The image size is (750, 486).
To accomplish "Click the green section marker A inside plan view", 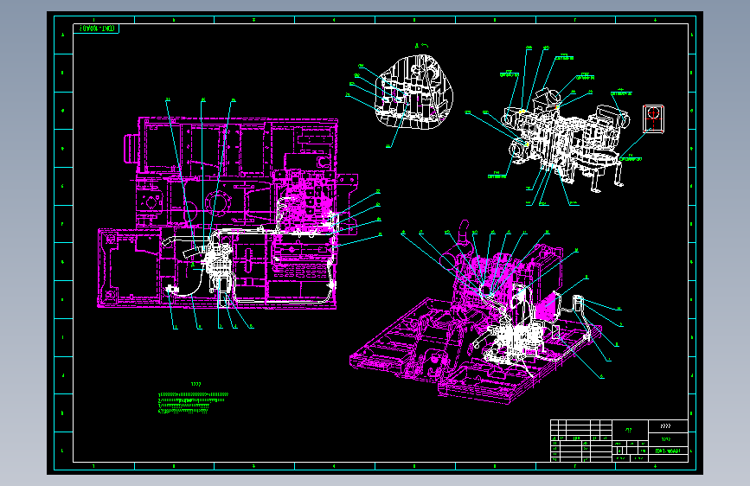I will (193, 265).
